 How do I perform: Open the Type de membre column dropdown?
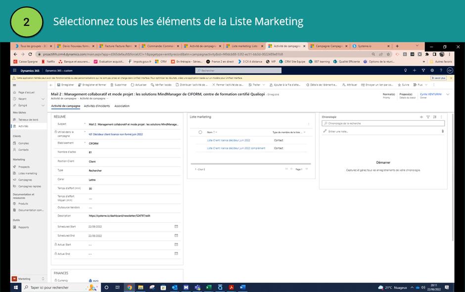289,132
